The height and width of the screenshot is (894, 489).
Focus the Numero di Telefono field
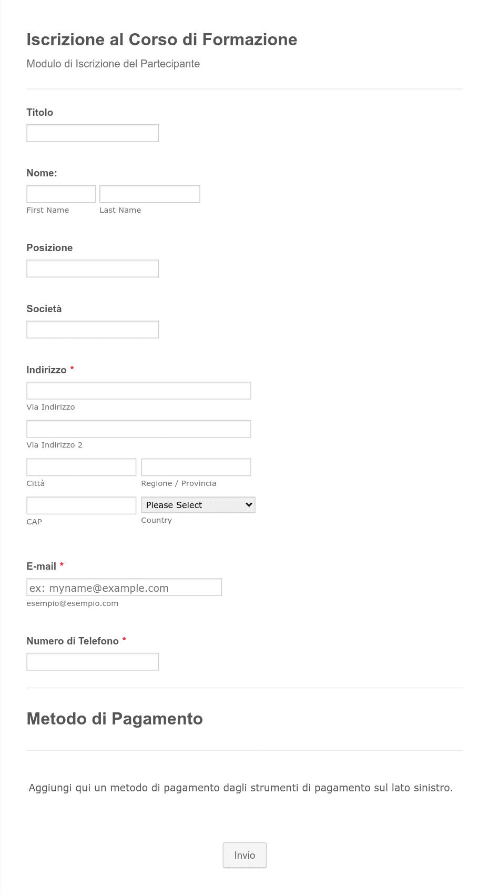[x=93, y=662]
